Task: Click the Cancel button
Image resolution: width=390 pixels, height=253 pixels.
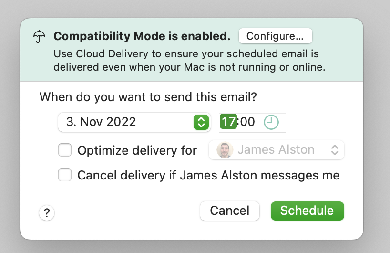Action: tap(230, 211)
